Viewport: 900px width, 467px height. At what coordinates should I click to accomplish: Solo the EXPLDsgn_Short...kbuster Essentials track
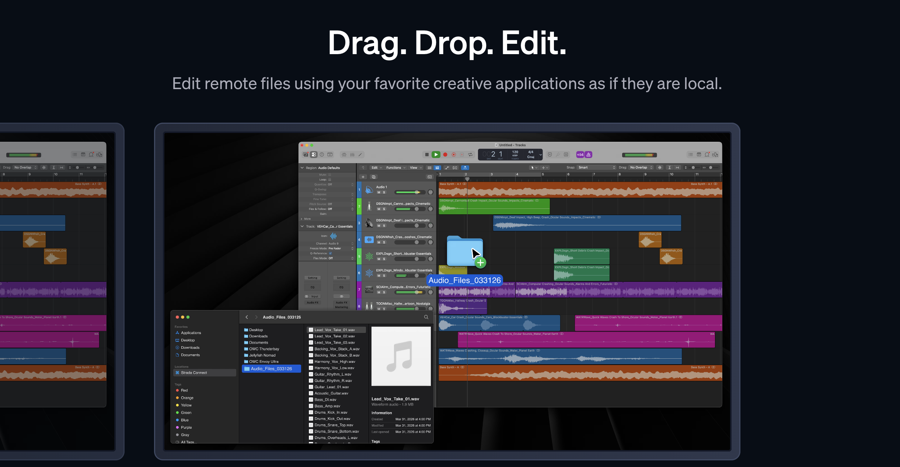point(384,259)
